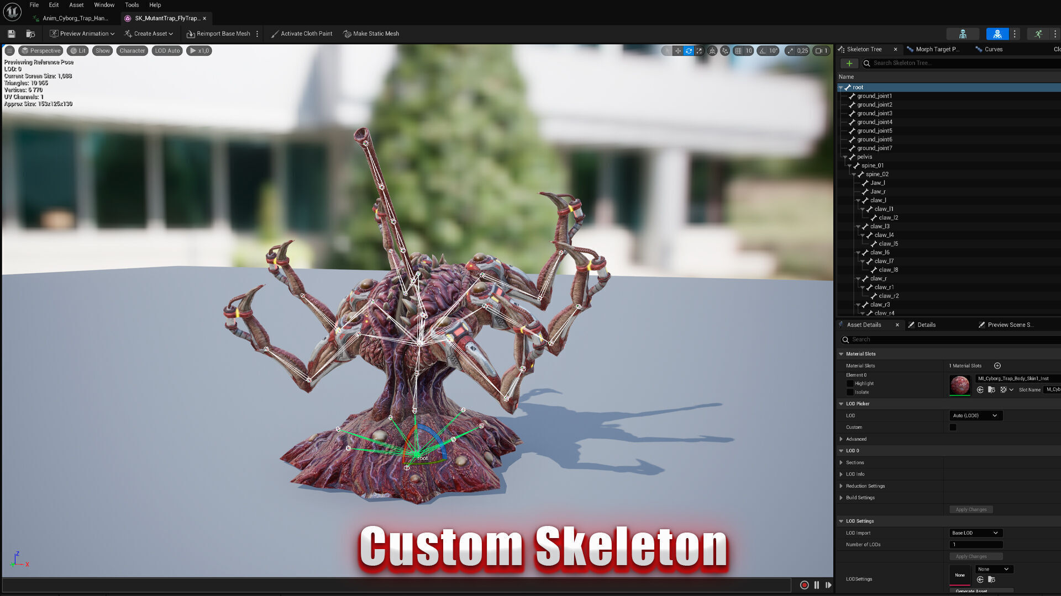Click the Unreal Engine logo icon
The image size is (1061, 596).
[x=12, y=11]
